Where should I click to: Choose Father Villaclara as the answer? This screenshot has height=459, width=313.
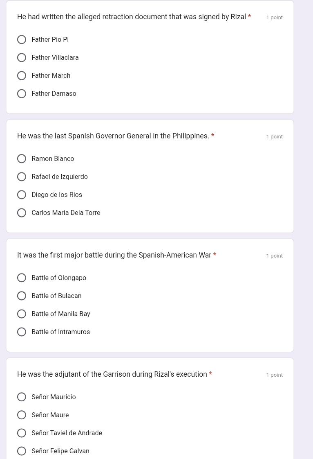(x=22, y=58)
